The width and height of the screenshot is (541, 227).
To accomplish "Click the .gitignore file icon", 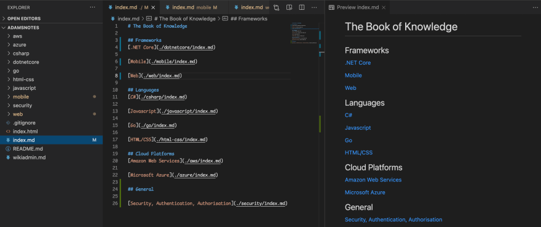I will point(8,122).
